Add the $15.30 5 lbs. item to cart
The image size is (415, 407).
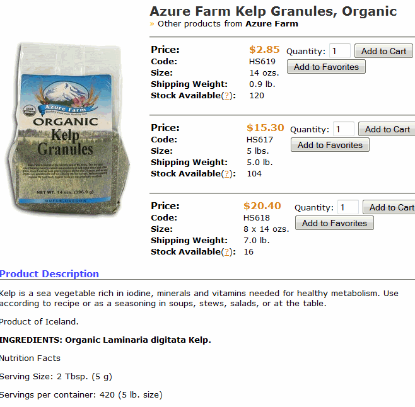387,130
